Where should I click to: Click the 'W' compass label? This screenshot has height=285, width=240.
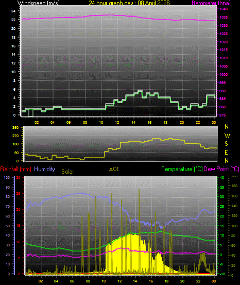pos(227,135)
